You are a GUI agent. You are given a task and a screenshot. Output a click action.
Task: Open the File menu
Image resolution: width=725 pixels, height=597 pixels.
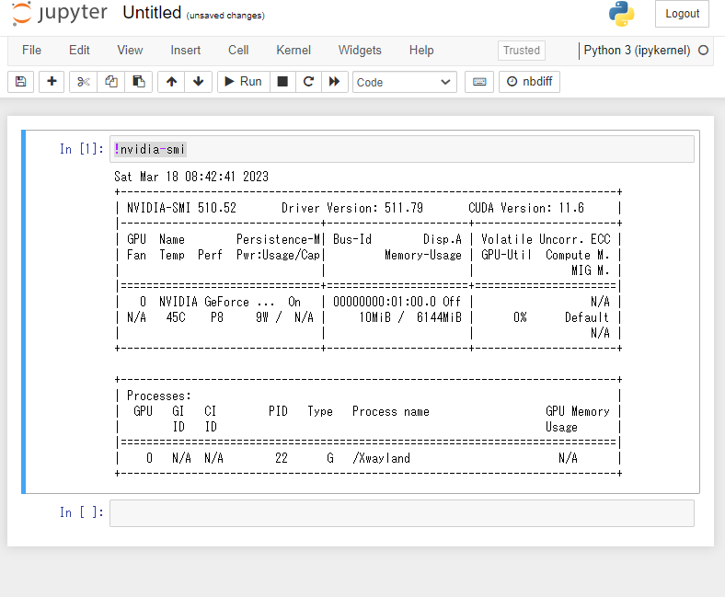tap(31, 50)
